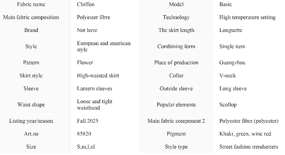The height and width of the screenshot is (155, 285).
Task: Click the High-waisted skirt value
Action: point(98,76)
